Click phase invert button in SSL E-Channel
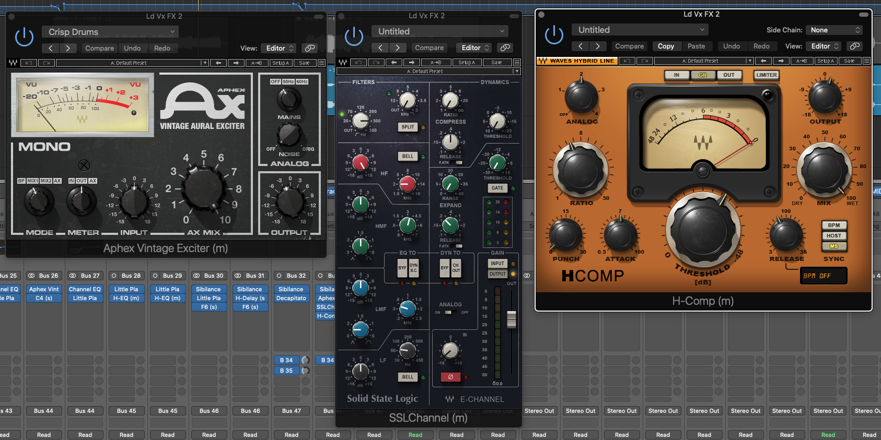Image resolution: width=881 pixels, height=440 pixels. [450, 377]
